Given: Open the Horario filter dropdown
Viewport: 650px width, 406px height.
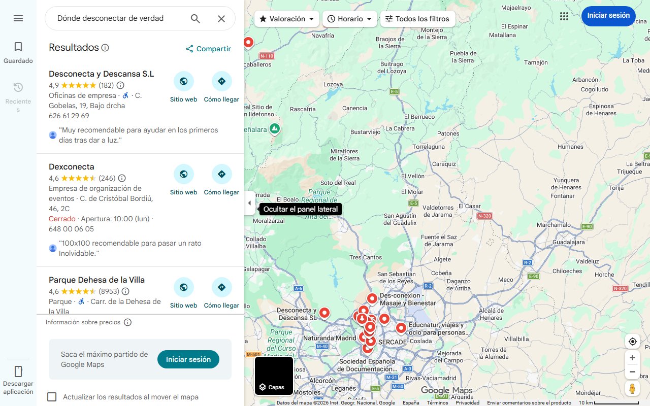Looking at the screenshot, I should [349, 18].
